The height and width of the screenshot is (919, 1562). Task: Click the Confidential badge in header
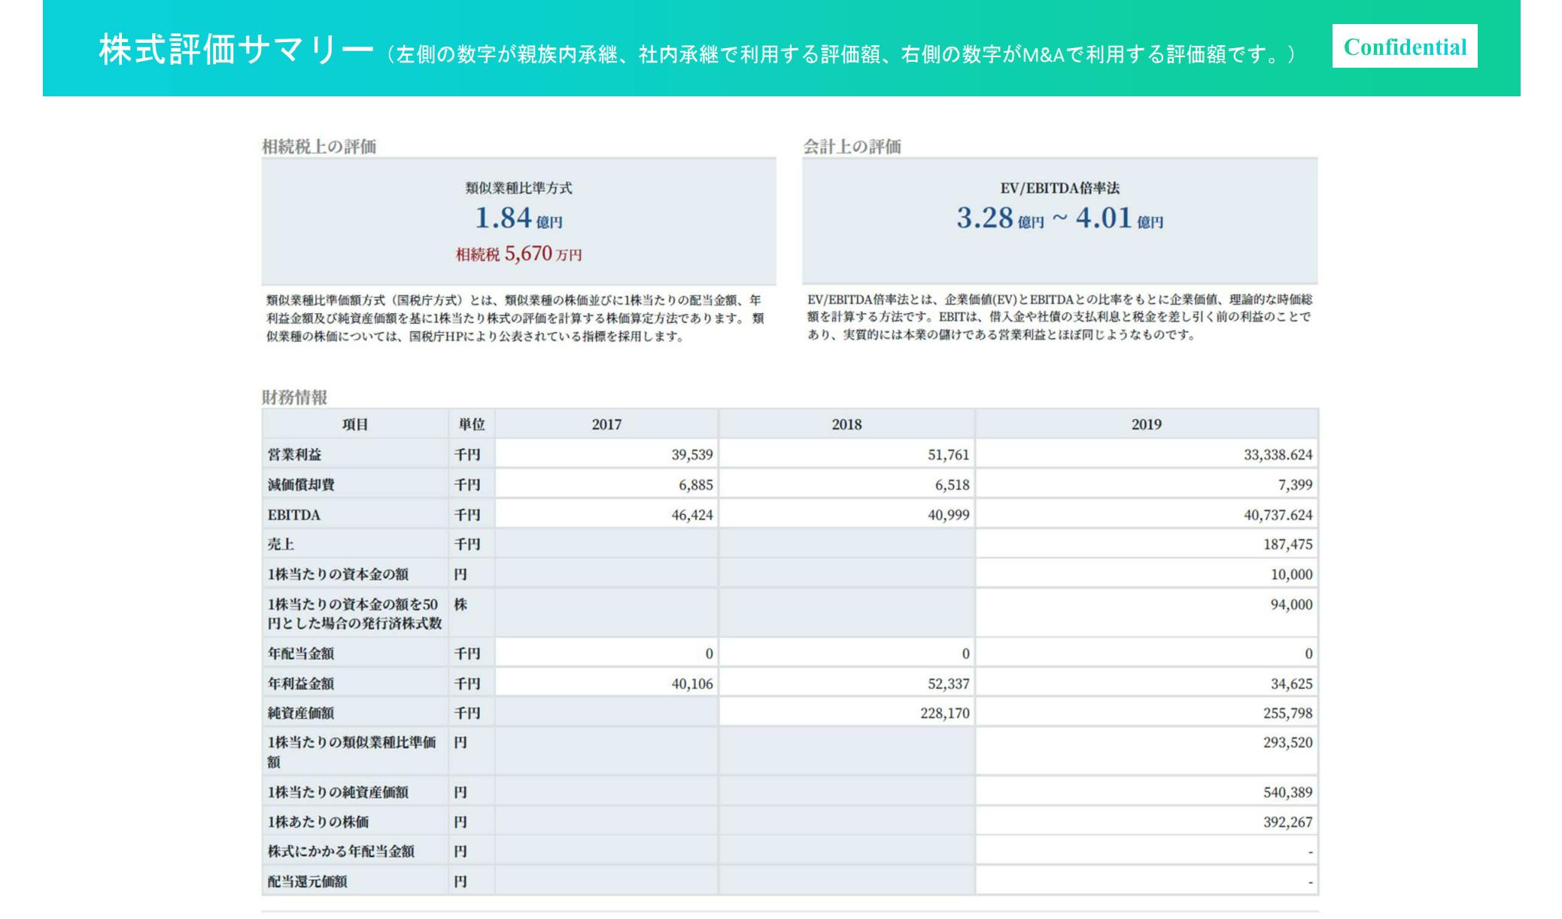pyautogui.click(x=1404, y=47)
